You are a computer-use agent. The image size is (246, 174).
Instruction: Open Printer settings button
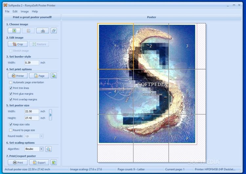click(x=18, y=76)
